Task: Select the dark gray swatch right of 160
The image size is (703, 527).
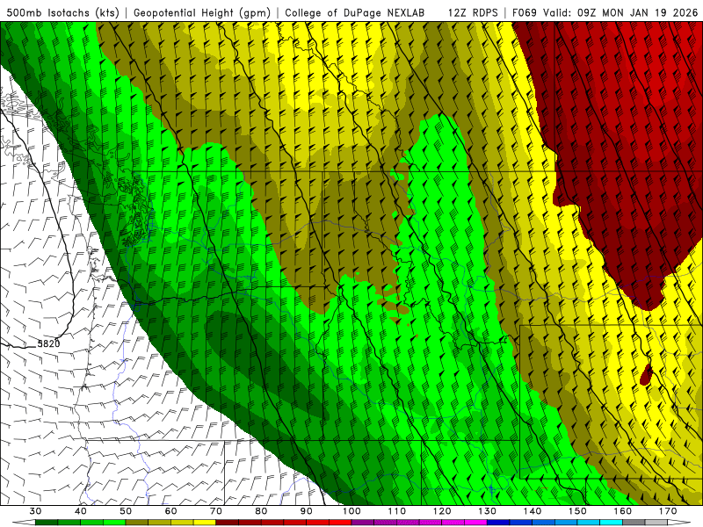Action: pos(634,523)
